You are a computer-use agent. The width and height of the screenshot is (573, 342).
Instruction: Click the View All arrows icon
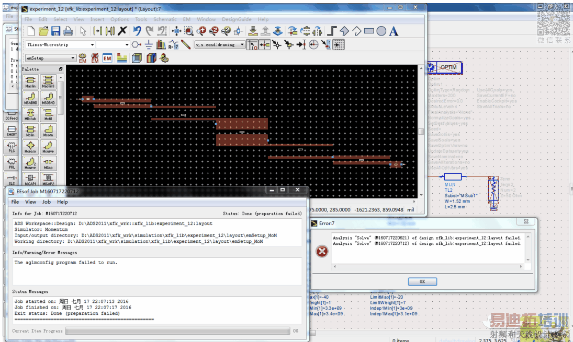point(176,31)
